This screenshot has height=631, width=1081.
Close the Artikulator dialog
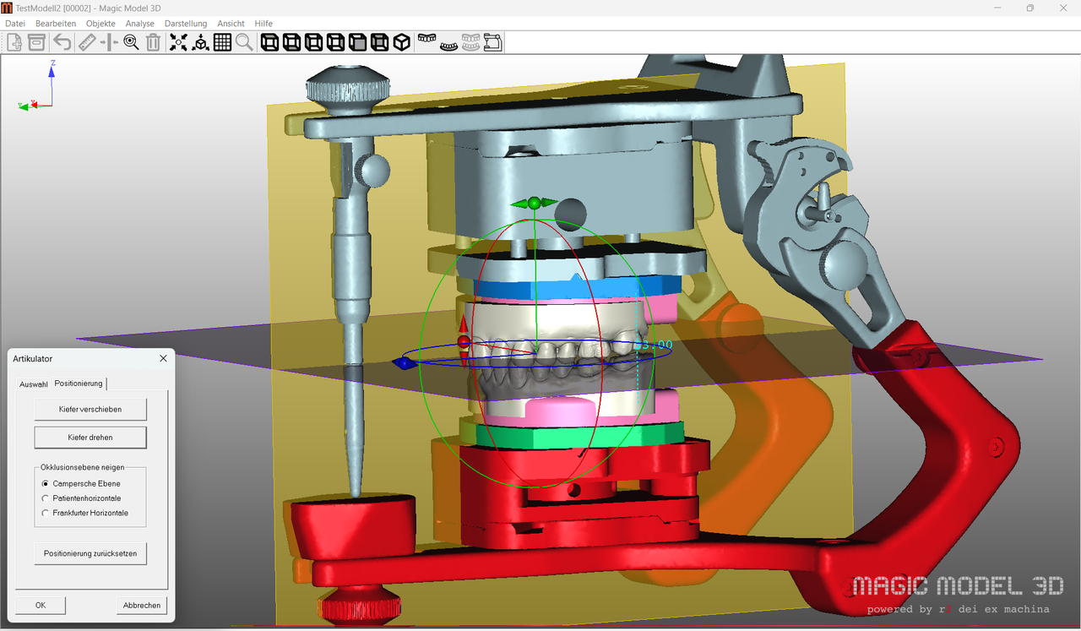coord(163,359)
